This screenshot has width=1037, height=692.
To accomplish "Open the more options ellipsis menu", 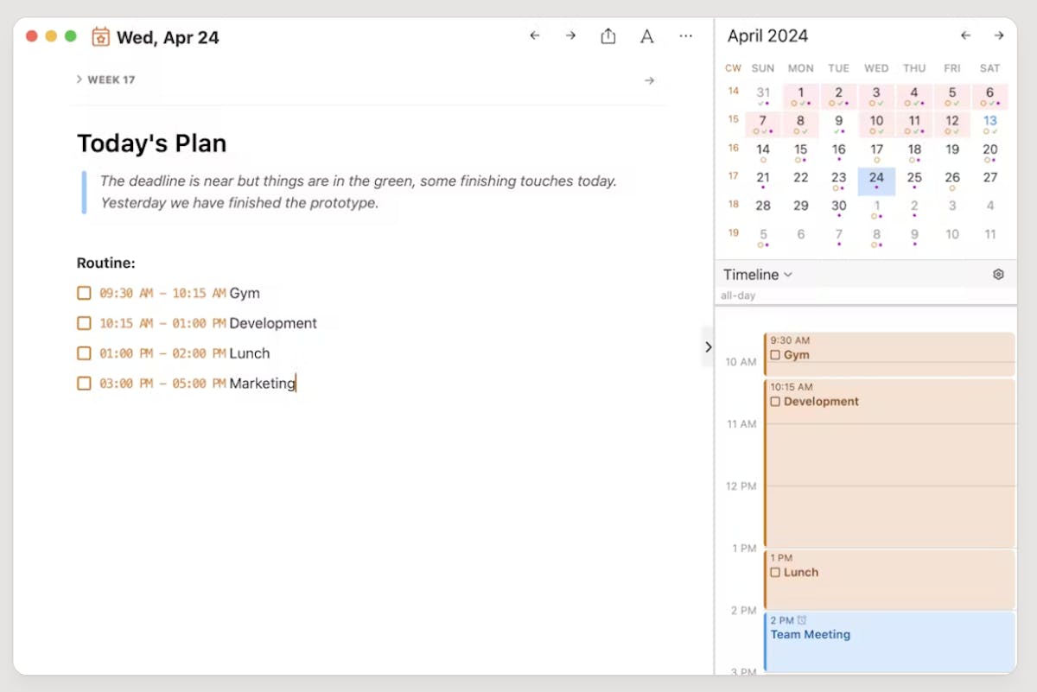I will click(686, 36).
